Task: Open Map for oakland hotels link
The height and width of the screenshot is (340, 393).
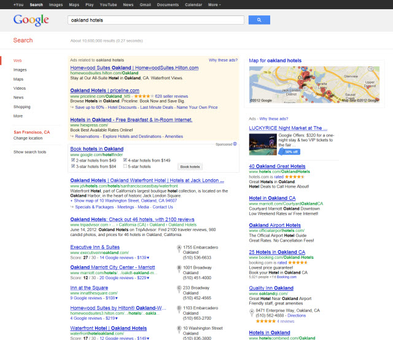Action: tap(275, 60)
